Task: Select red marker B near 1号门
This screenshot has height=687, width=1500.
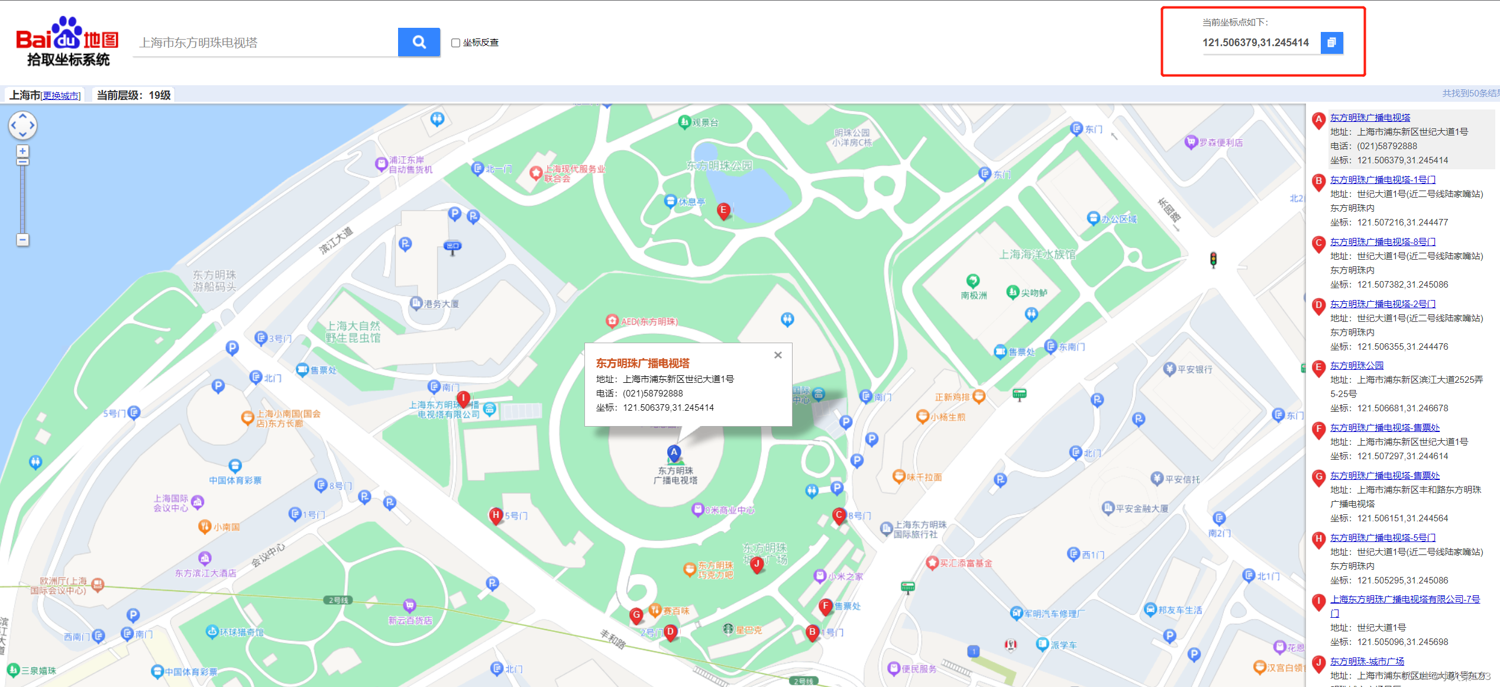Action: (813, 633)
